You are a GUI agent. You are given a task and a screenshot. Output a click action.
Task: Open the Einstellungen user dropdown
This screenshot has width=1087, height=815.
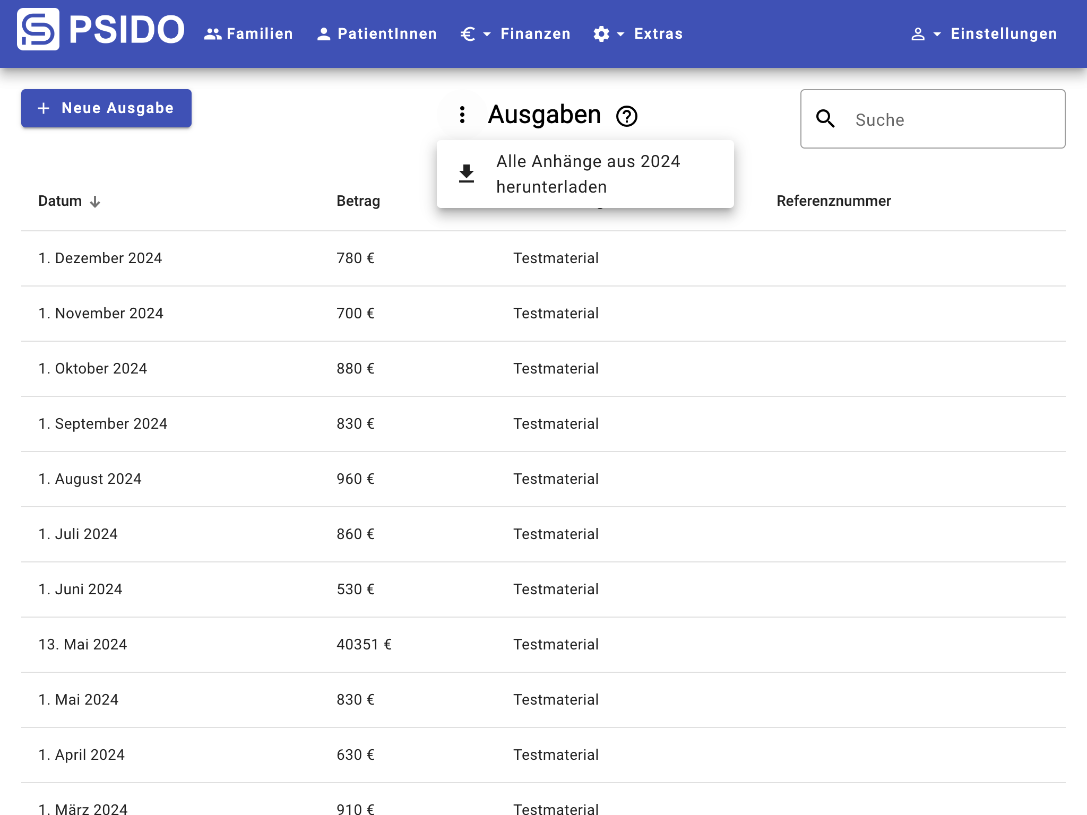click(x=984, y=34)
